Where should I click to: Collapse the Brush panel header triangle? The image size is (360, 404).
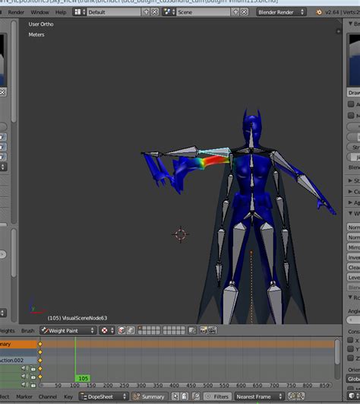click(350, 24)
